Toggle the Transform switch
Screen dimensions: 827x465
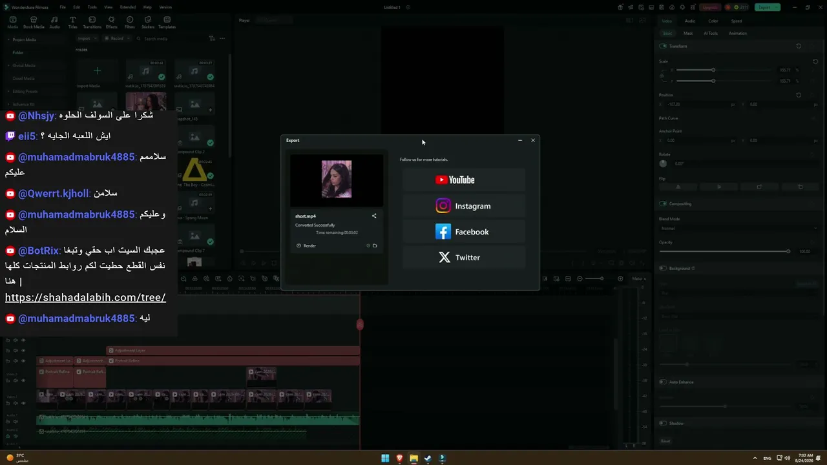[663, 46]
